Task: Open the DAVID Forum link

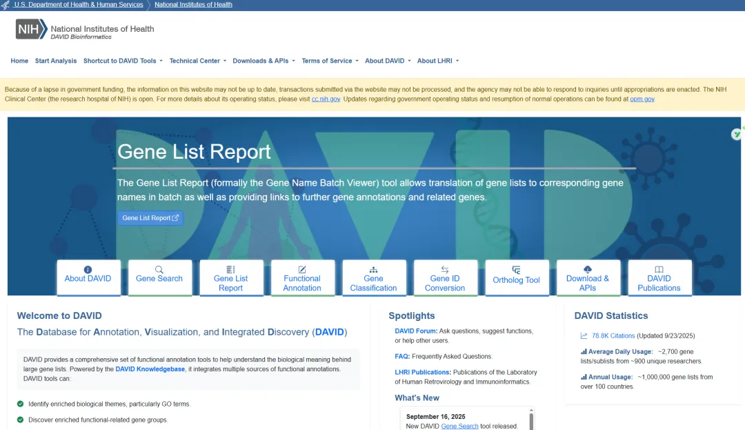Action: [416, 331]
